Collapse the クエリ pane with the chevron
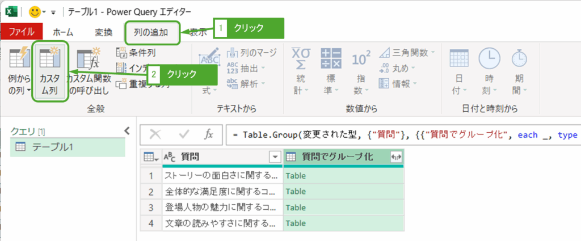Screen dimensions: 581x241 tap(127, 131)
